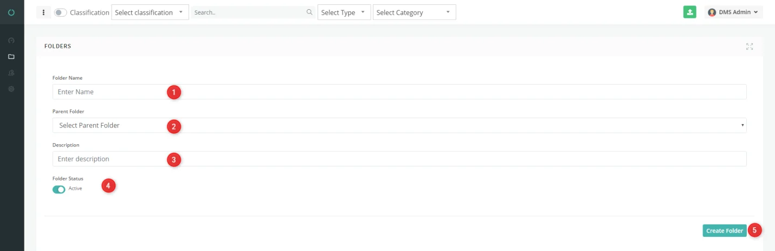This screenshot has height=251, width=775.
Task: Click the green upload icon button
Action: 689,12
